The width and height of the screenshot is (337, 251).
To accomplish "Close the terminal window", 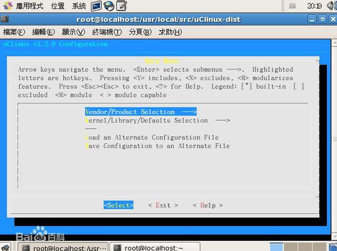I will point(333,20).
